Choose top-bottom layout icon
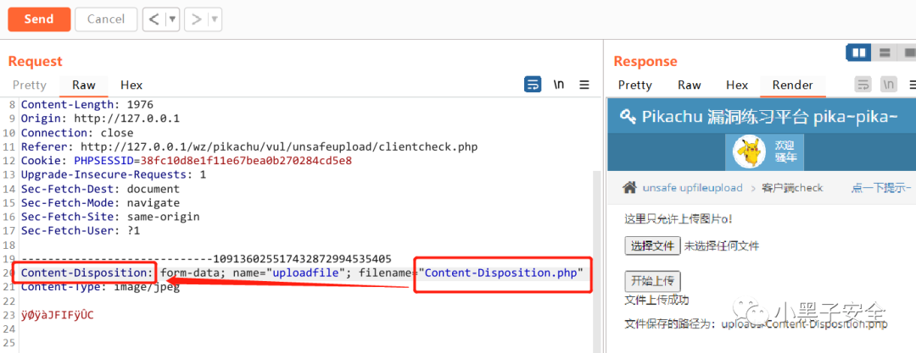 point(885,52)
